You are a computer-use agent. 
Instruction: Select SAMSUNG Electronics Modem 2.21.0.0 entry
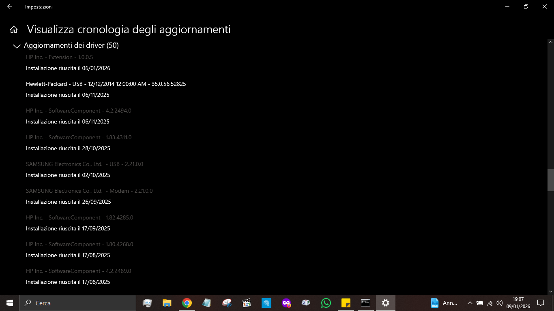[x=89, y=191]
